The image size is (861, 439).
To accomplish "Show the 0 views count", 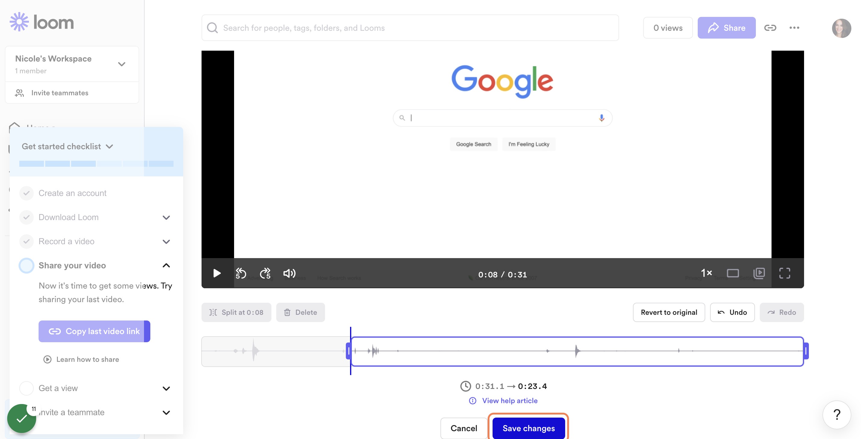I will (x=668, y=28).
